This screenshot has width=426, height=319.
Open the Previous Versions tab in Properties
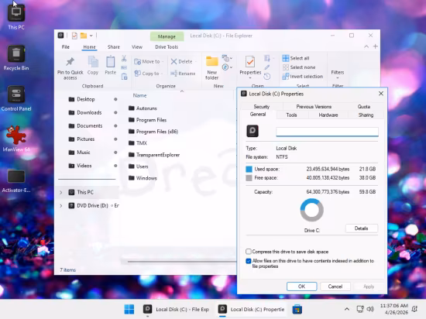point(314,106)
